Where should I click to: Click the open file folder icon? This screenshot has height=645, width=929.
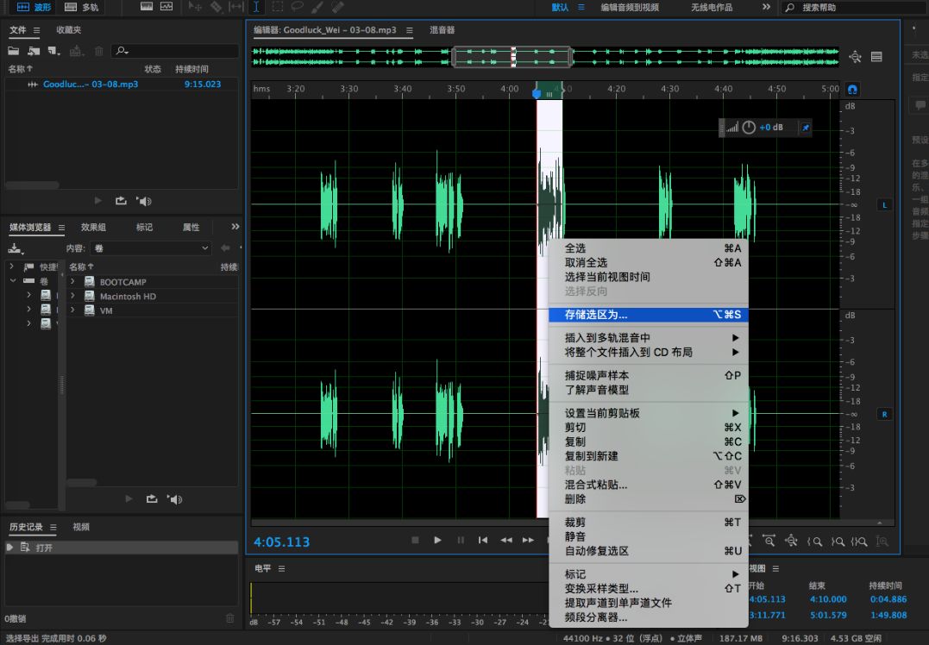13,52
